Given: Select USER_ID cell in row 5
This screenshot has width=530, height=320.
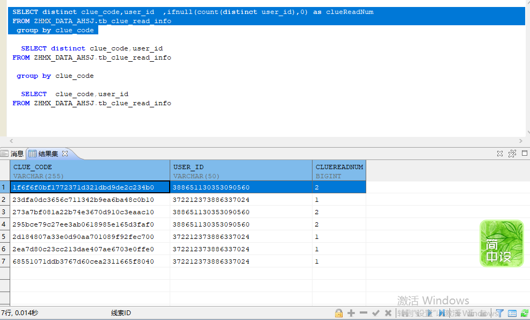Looking at the screenshot, I should pos(241,237).
